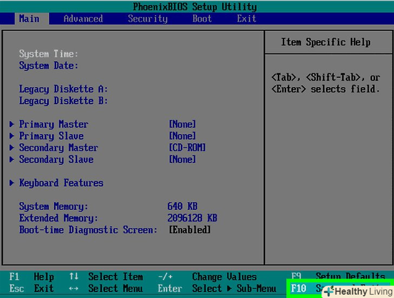Image resolution: width=394 pixels, height=298 pixels.
Task: Select the Legacy Diskette A option
Action: (63, 89)
